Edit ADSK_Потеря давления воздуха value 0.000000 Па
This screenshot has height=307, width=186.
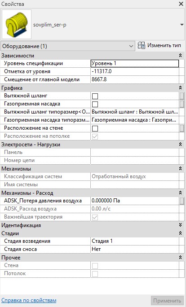135,201
